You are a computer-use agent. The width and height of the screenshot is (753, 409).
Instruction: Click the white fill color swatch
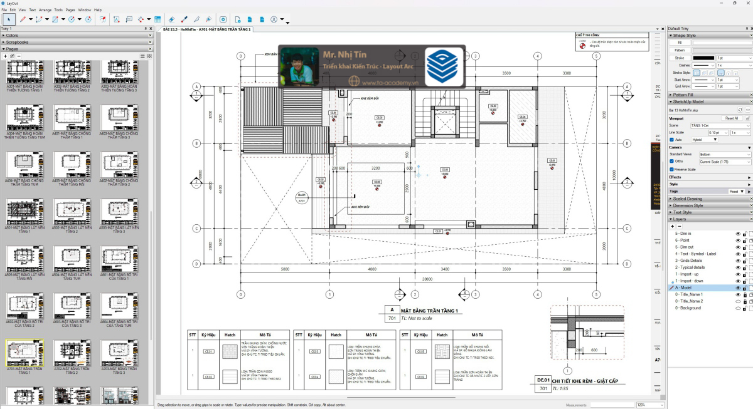(722, 43)
